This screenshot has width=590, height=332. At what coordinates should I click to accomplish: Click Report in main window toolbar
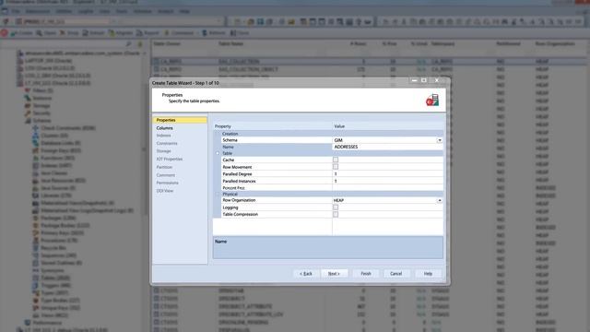tap(147, 33)
